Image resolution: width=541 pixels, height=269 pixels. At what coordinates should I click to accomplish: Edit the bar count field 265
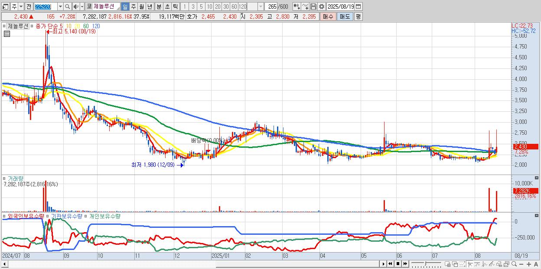click(x=271, y=6)
